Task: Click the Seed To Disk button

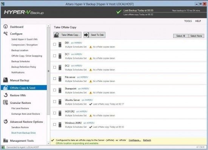Action: click(x=95, y=35)
